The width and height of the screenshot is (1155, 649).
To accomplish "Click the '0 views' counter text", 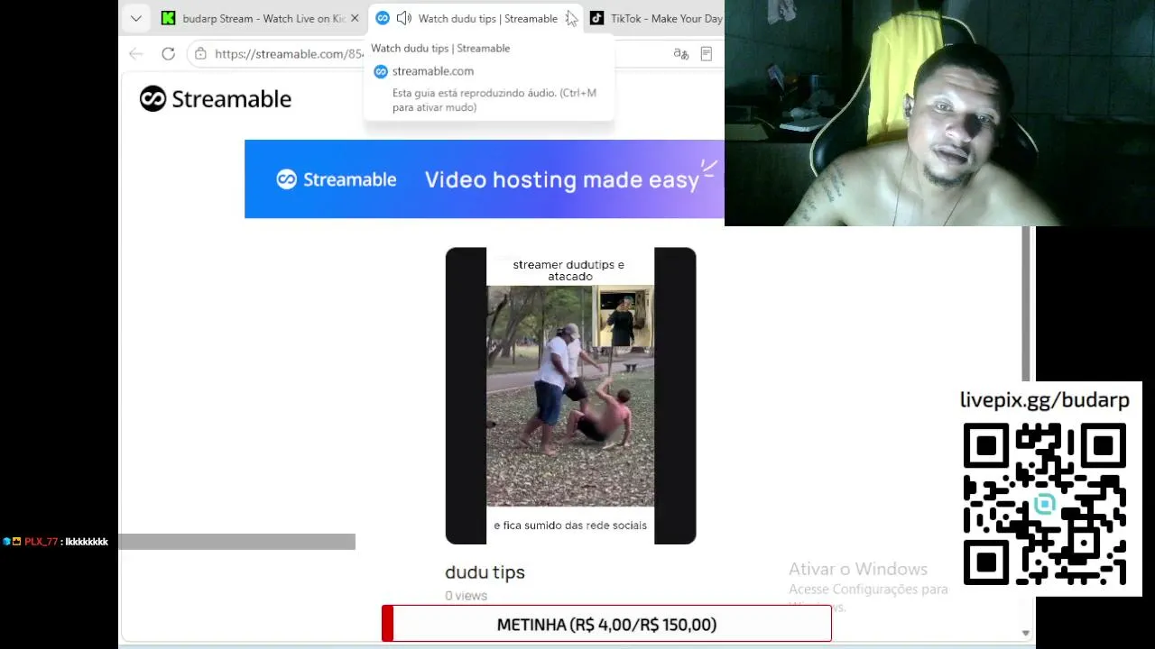I will point(466,596).
